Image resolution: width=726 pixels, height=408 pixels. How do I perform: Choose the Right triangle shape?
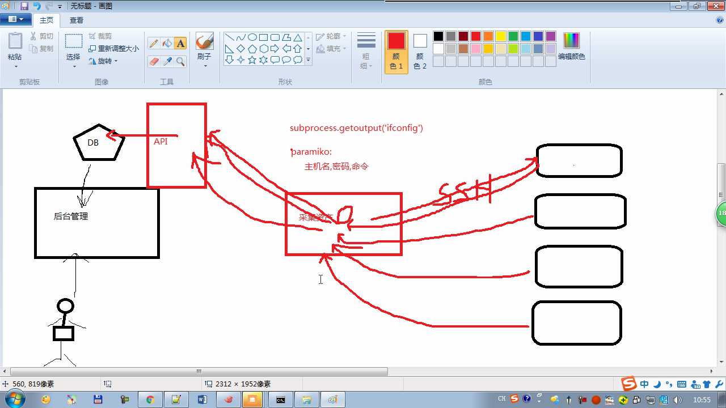click(x=230, y=49)
